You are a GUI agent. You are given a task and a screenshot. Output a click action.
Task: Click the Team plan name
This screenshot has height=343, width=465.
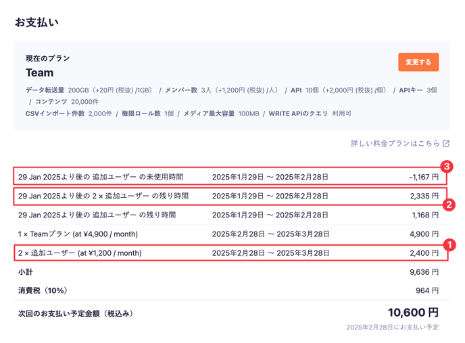[39, 72]
